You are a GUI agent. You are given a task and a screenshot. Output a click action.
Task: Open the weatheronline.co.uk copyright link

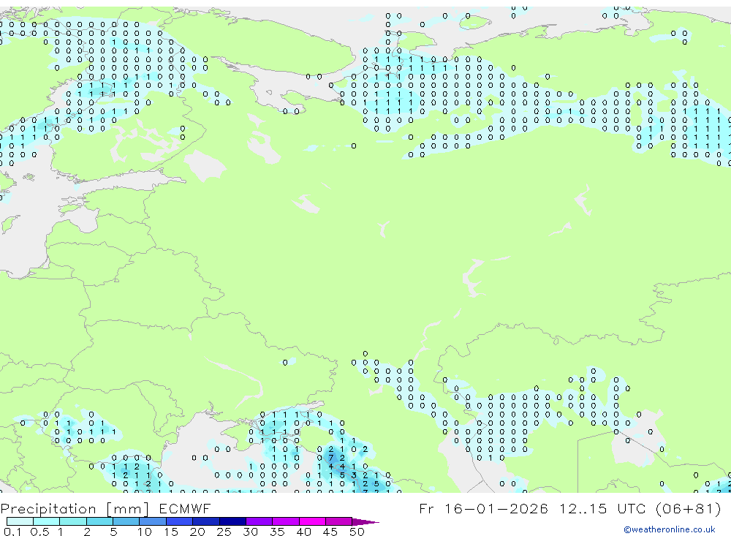[x=670, y=529]
